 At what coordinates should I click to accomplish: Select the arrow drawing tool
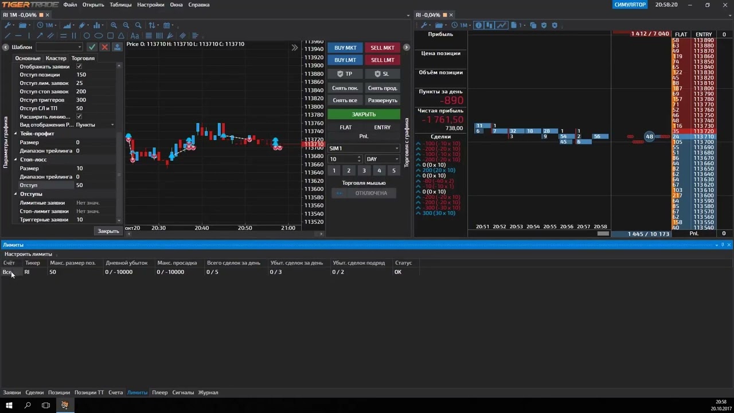pos(40,36)
